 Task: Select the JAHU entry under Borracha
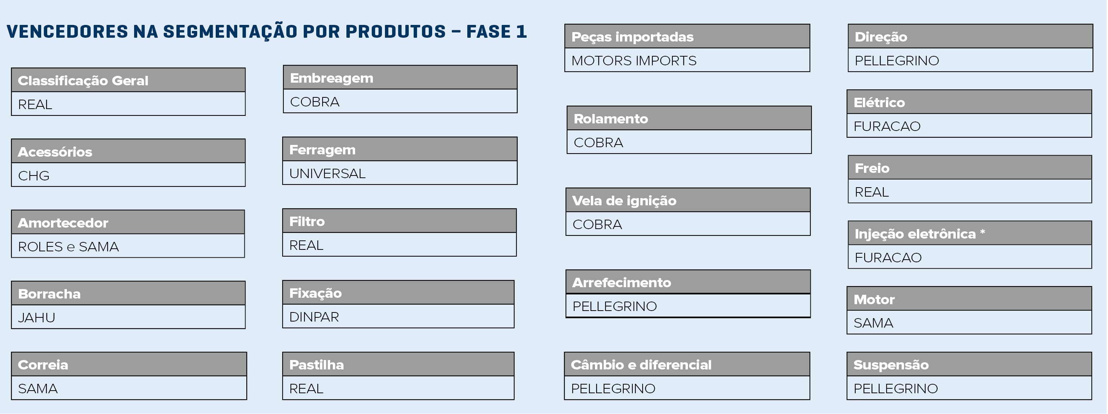(x=128, y=317)
